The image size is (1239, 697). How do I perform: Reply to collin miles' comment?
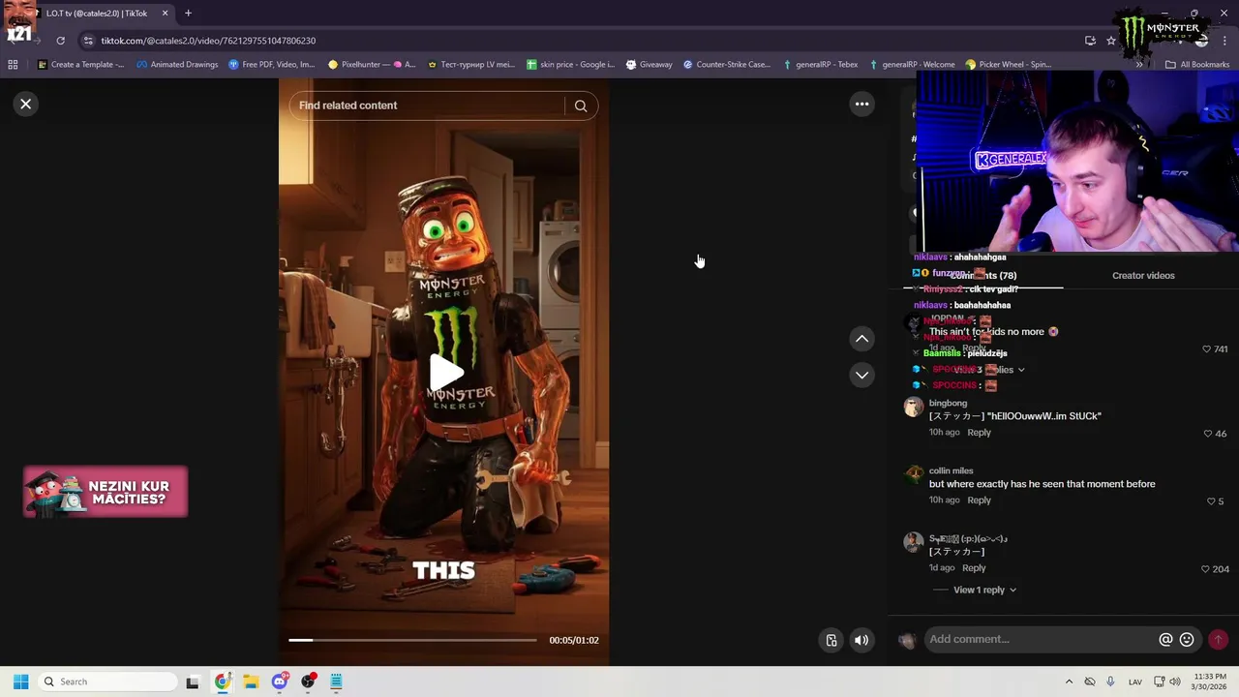[x=979, y=500]
